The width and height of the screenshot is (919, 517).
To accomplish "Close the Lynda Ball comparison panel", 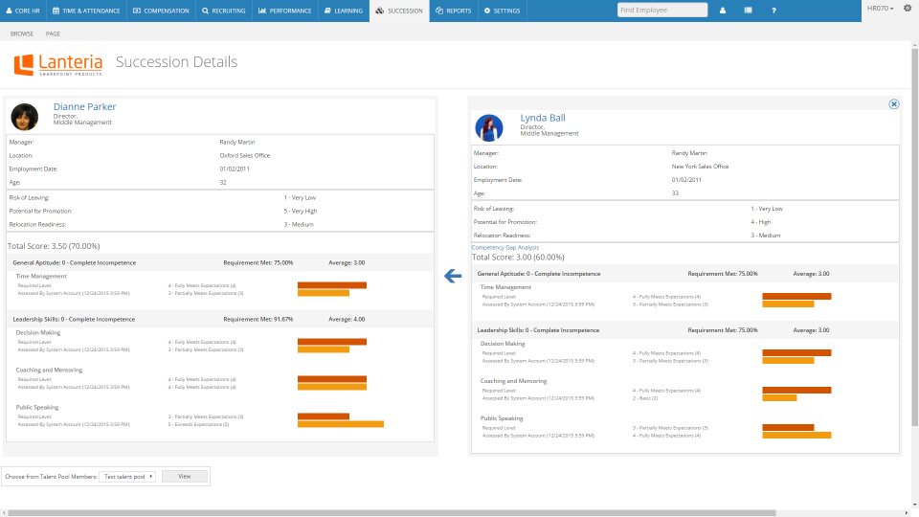I will (893, 103).
